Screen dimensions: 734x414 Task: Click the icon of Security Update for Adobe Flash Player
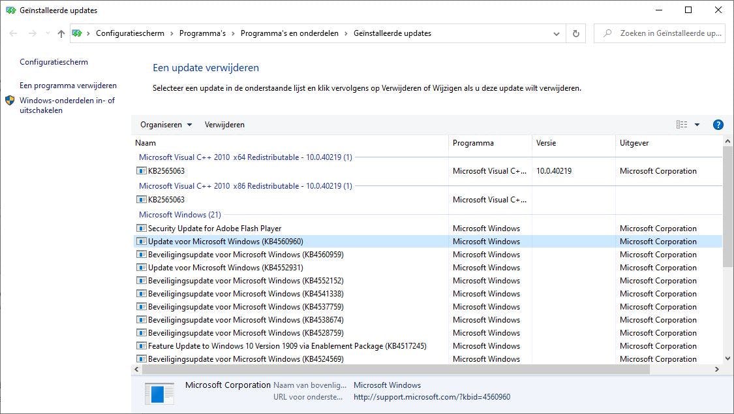coord(141,229)
